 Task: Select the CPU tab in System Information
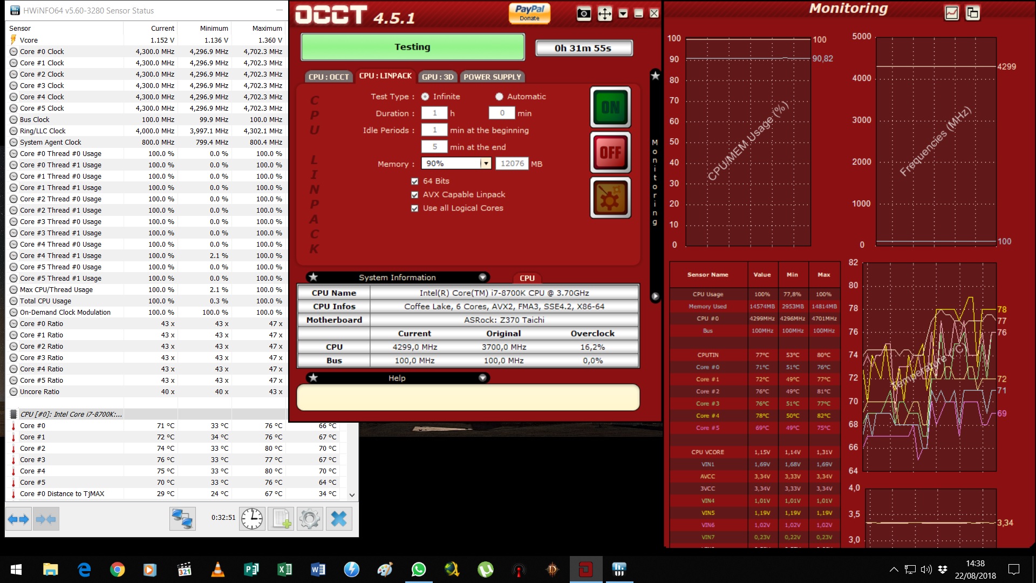click(x=527, y=278)
